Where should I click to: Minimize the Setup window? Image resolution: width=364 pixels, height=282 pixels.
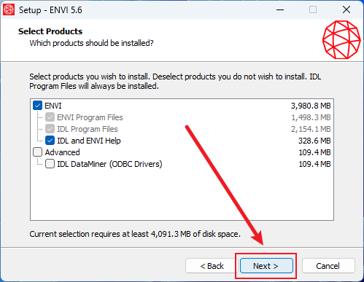(280, 9)
